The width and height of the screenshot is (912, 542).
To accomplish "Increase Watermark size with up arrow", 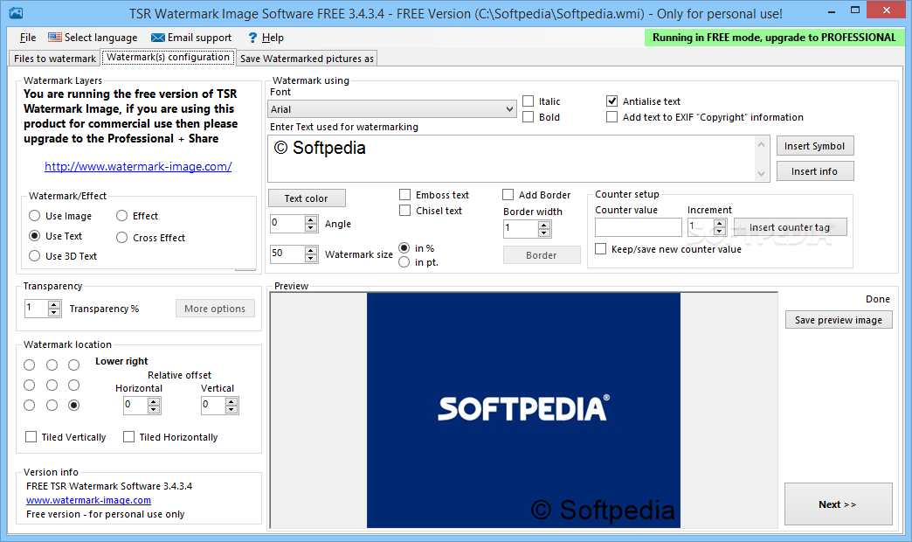I will (311, 250).
